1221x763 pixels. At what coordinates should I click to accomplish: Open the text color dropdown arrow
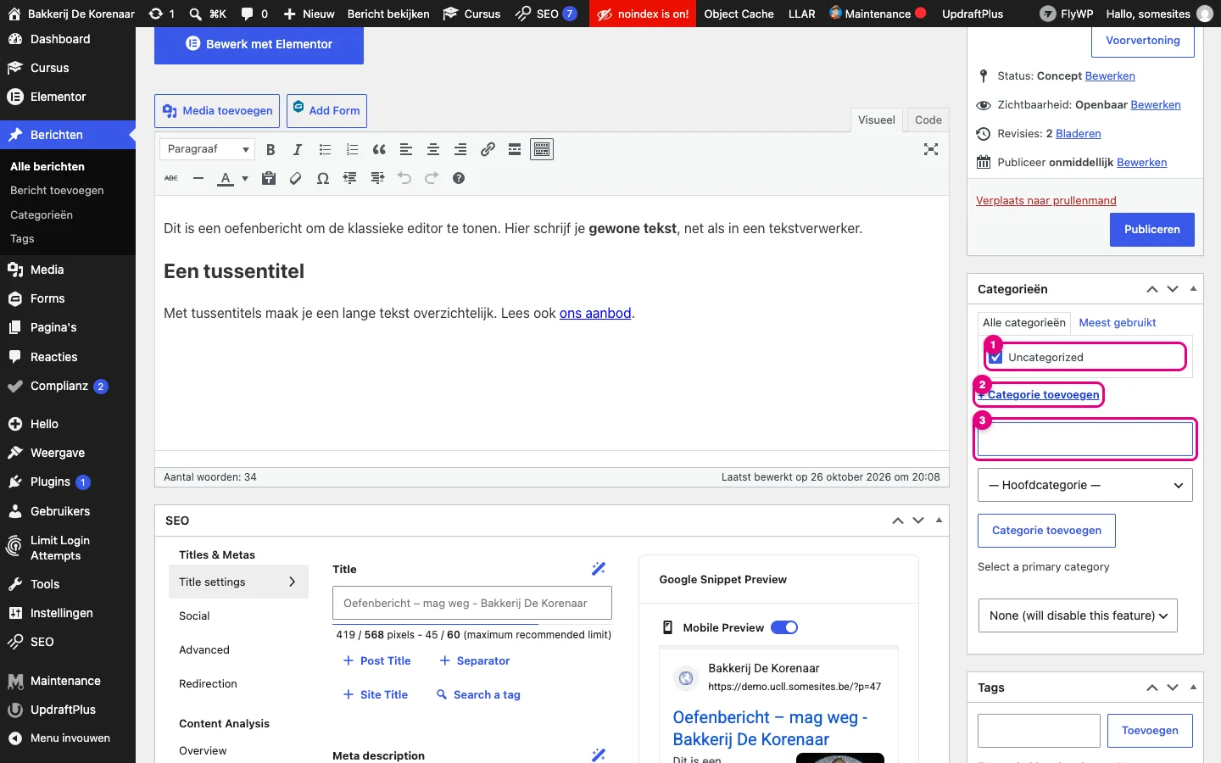tap(245, 178)
